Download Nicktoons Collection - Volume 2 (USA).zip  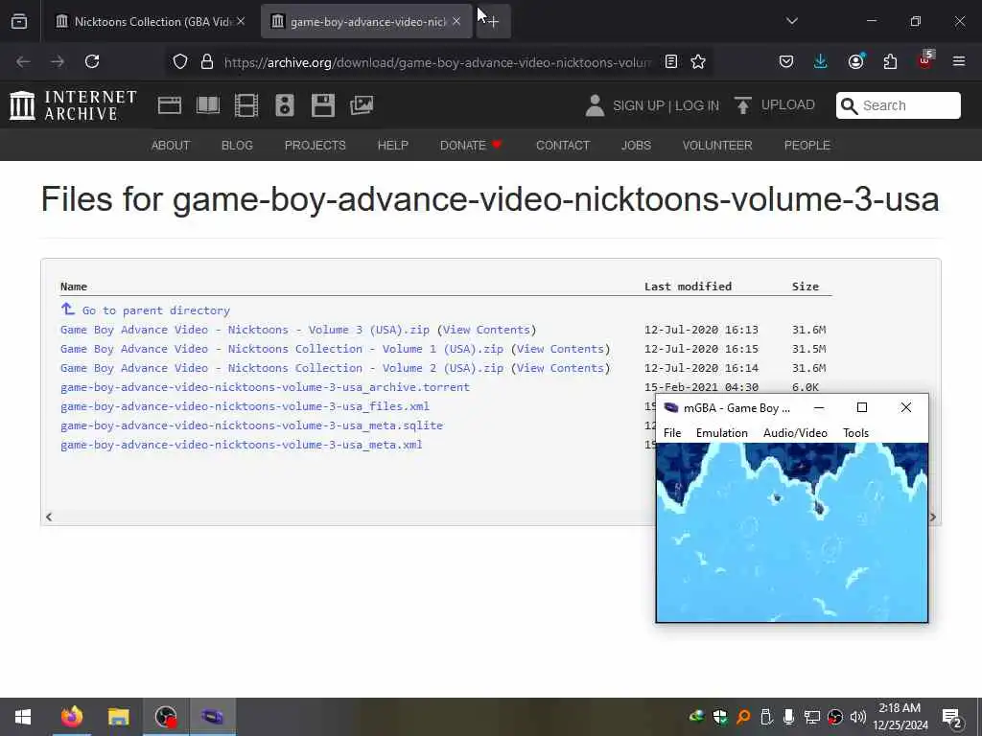click(282, 368)
